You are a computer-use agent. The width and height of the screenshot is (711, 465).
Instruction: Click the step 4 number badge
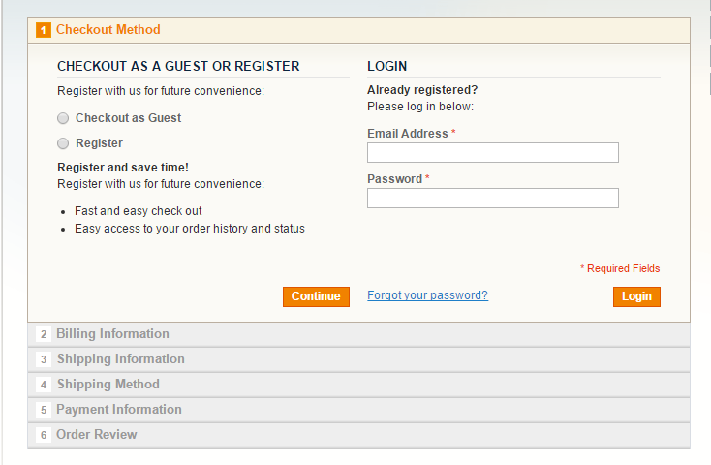(44, 385)
